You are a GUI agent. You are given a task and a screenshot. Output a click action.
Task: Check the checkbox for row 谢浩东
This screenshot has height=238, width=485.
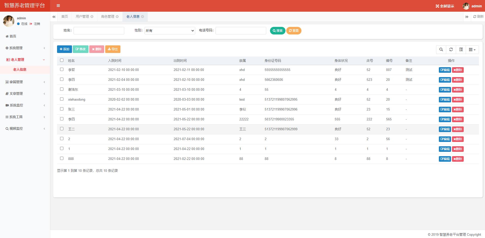(x=62, y=89)
